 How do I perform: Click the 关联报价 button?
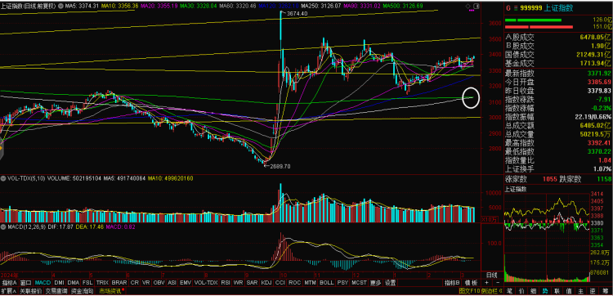[x=31, y=291]
